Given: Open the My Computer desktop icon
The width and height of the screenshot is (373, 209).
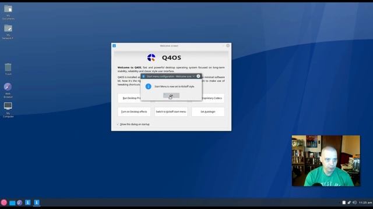Looking at the screenshot, I should tap(8, 110).
